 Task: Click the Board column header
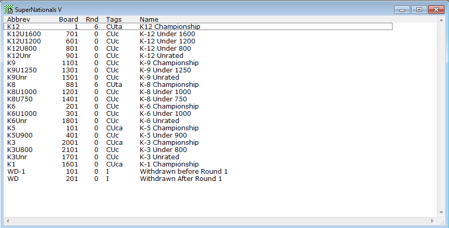(68, 19)
